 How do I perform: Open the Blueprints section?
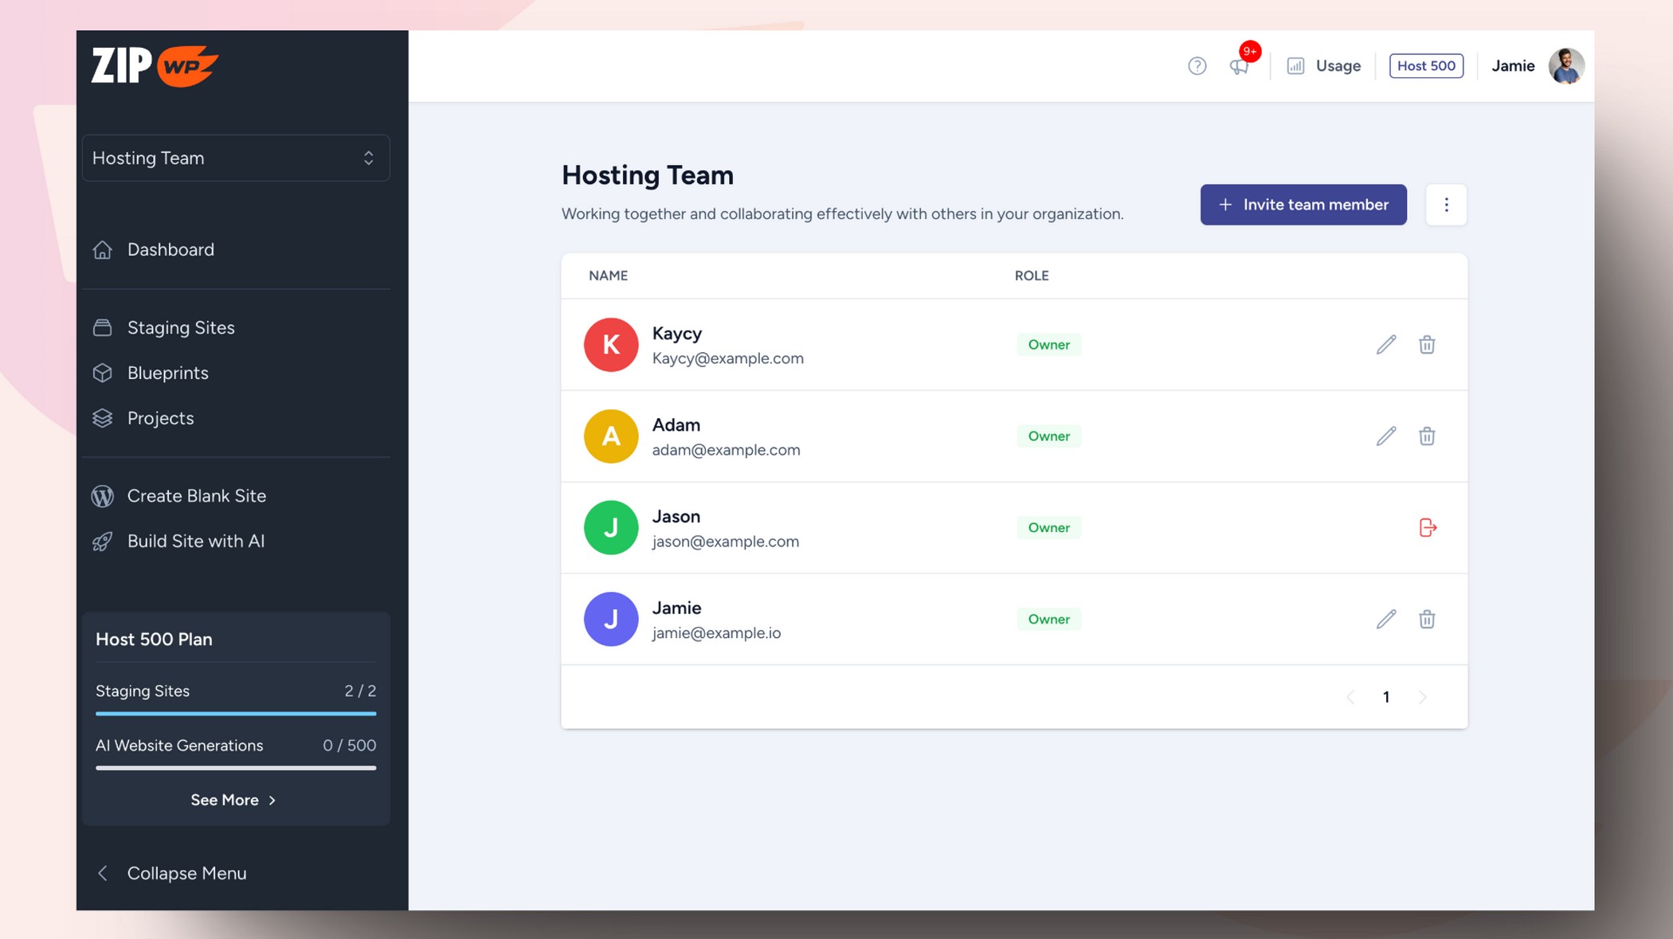click(x=167, y=372)
